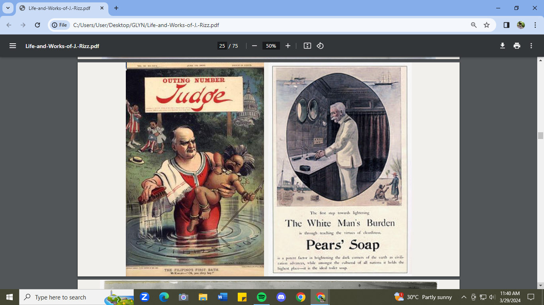The height and width of the screenshot is (305, 544).
Task: Open Spotify from the taskbar
Action: click(x=262, y=297)
